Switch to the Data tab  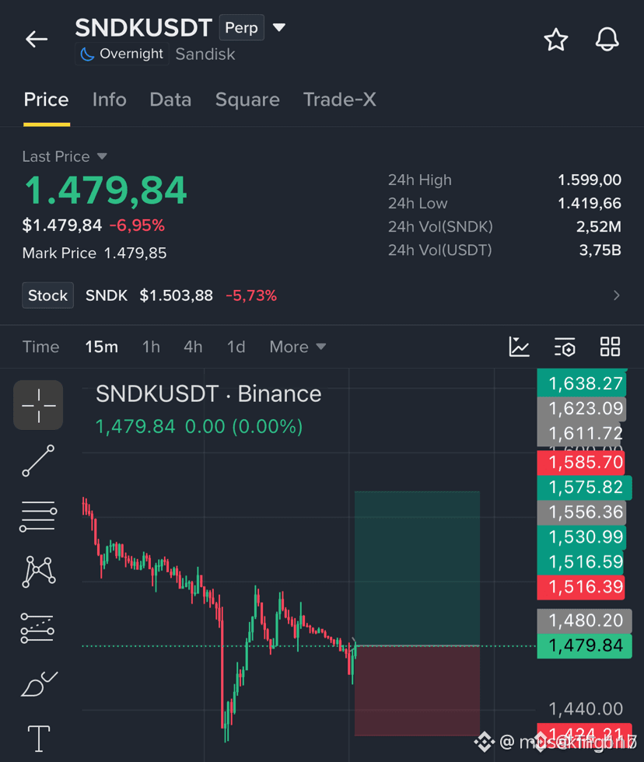click(x=170, y=100)
